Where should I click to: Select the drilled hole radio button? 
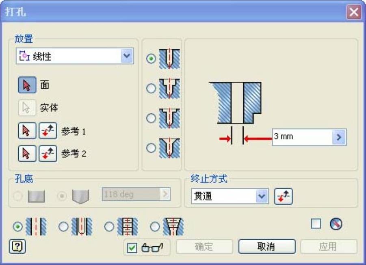point(151,59)
